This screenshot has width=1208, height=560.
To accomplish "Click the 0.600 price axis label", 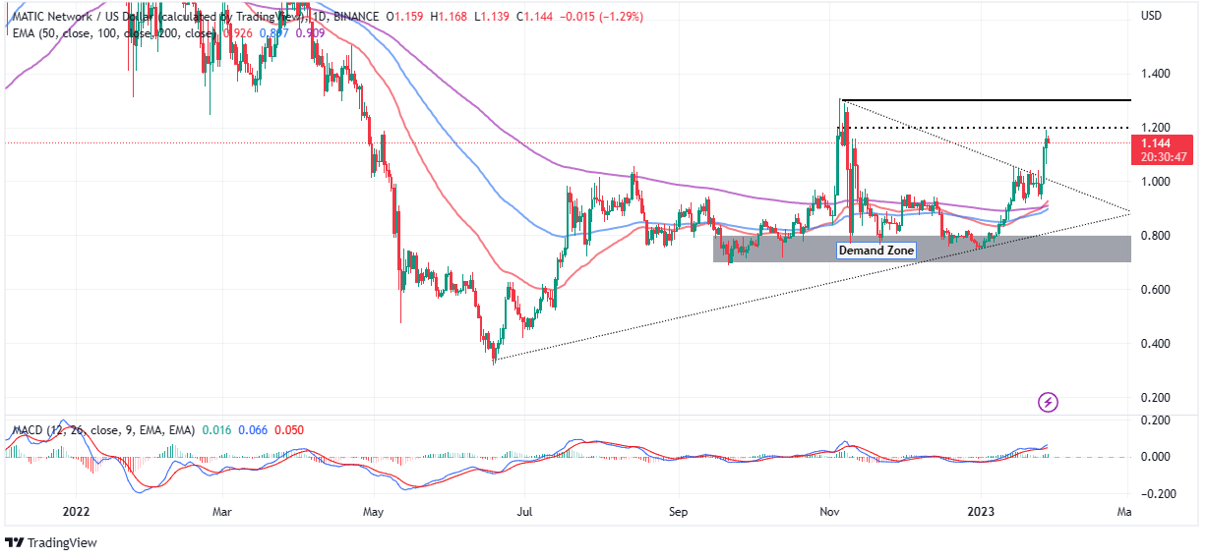I will pos(1155,290).
